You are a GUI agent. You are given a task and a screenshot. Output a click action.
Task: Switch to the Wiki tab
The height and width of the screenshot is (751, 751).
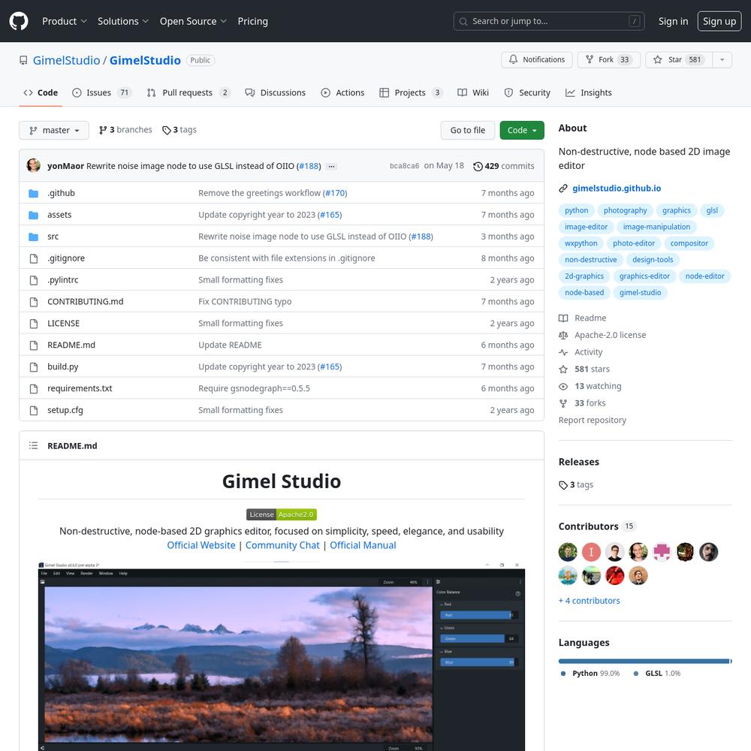pyautogui.click(x=473, y=92)
